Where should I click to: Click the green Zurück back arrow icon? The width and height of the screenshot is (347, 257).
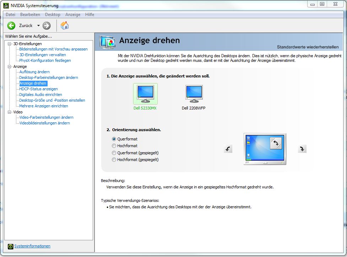click(11, 26)
